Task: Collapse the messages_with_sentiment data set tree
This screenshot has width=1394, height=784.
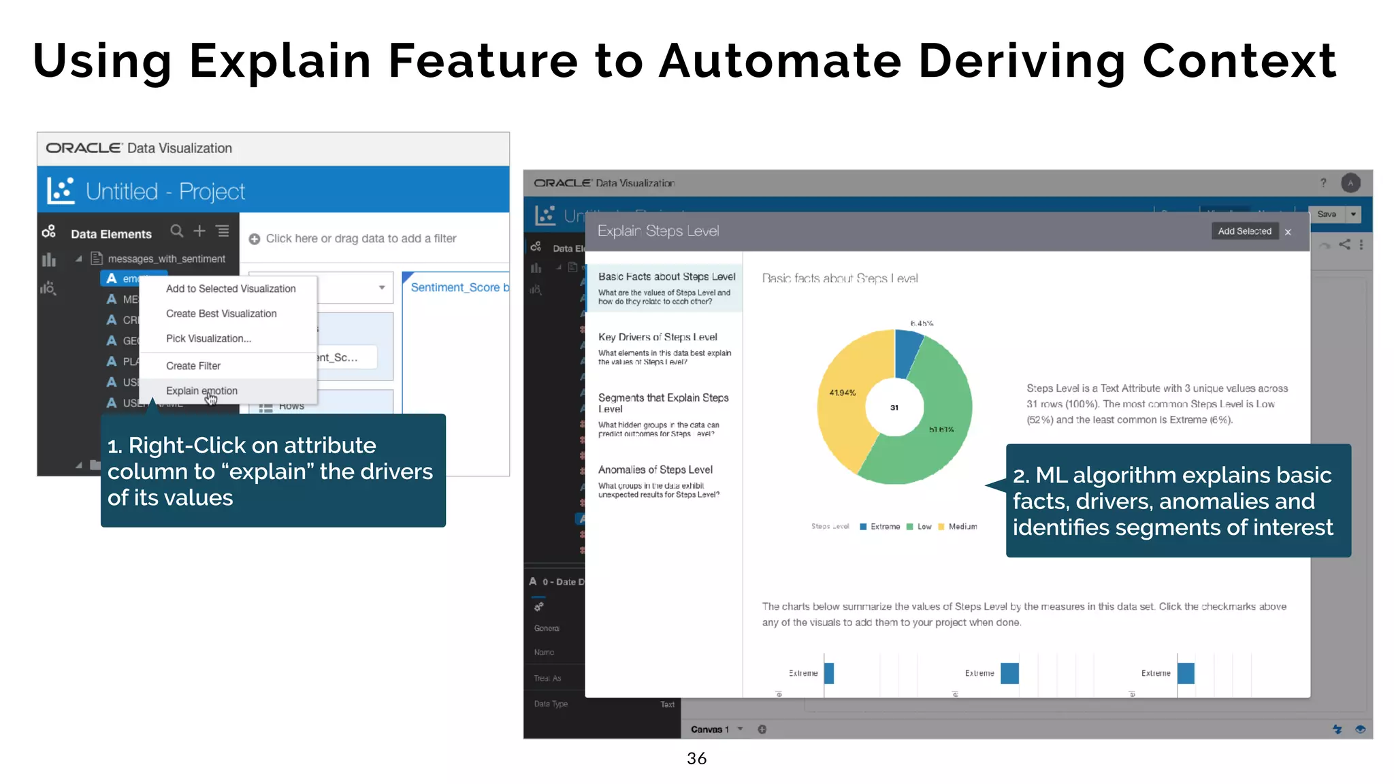Action: point(79,259)
